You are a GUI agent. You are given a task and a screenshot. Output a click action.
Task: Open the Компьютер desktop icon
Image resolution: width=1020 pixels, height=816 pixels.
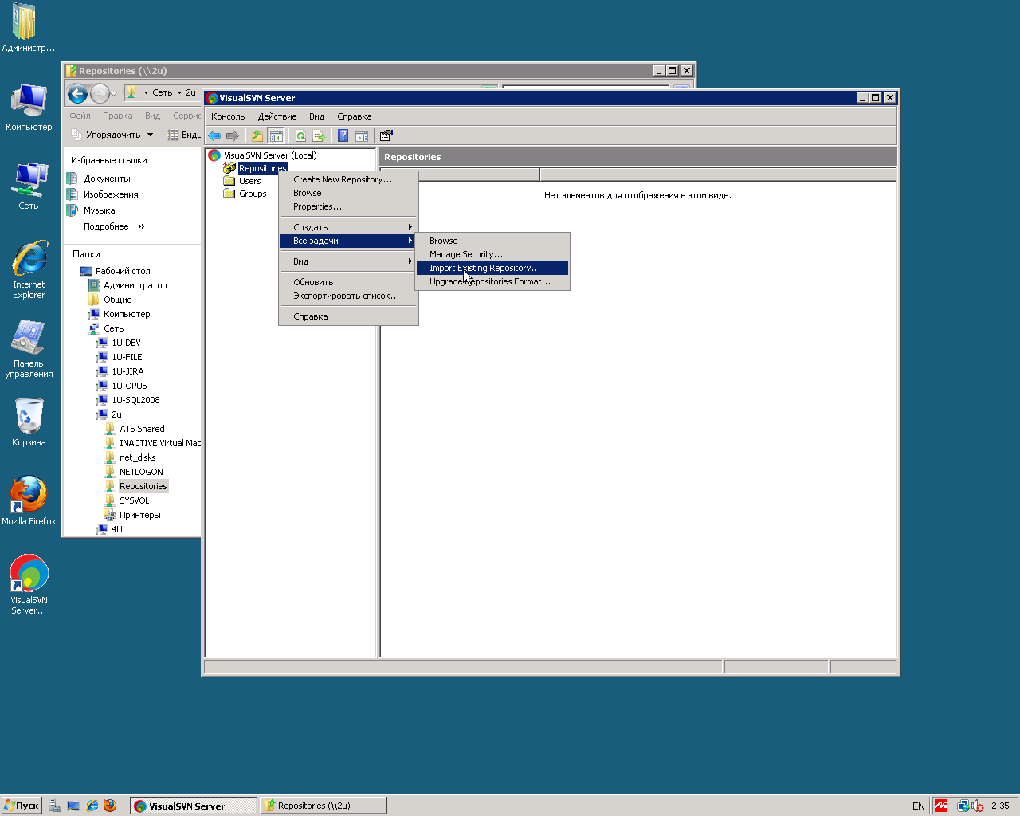pyautogui.click(x=29, y=107)
